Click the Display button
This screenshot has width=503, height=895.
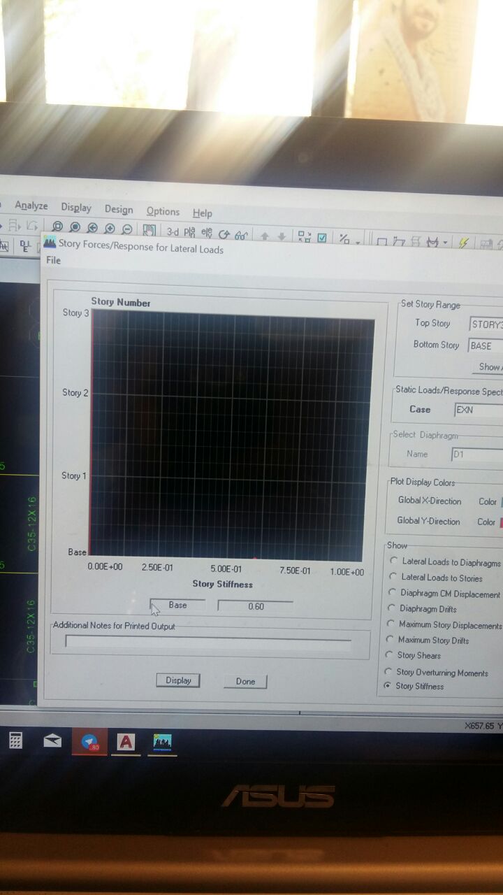tap(178, 680)
